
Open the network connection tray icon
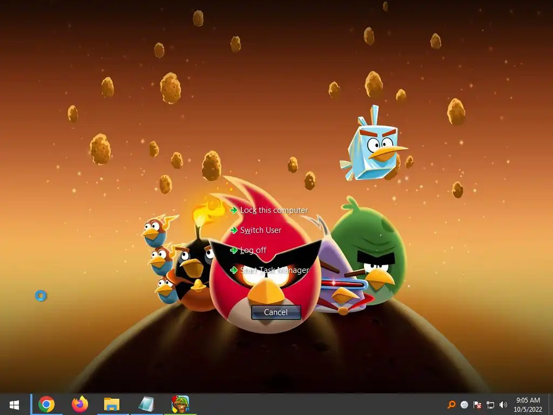(490, 404)
